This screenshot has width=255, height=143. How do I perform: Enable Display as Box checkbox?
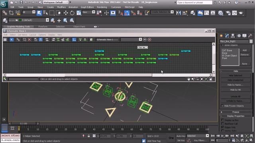[222, 120]
